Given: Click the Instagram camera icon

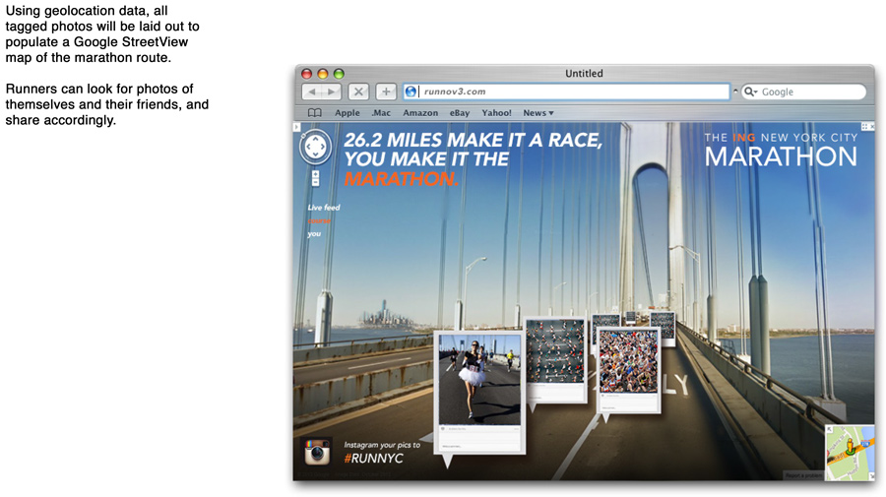Looking at the screenshot, I should click(x=317, y=452).
